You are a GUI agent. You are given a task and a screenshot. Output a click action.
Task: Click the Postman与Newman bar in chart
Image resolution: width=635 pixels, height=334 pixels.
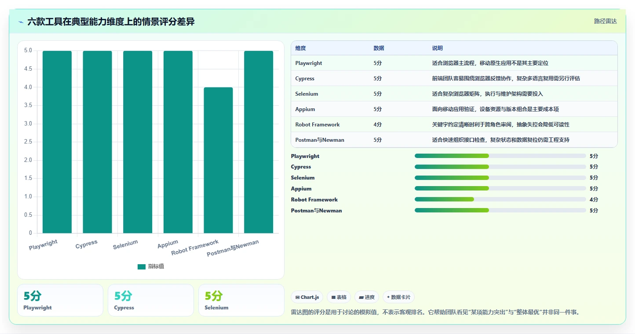click(259, 142)
